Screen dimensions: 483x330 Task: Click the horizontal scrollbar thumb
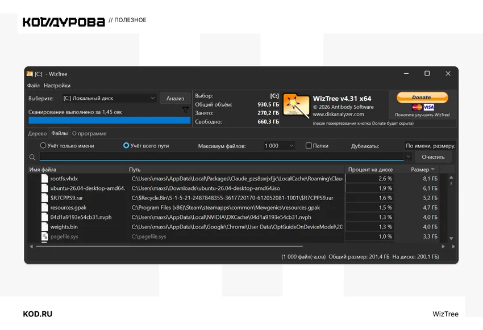(169, 247)
